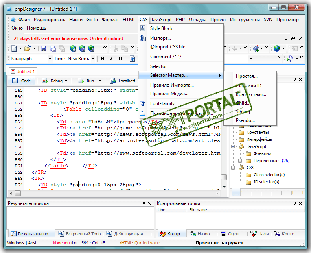311x253 pixels.
Task: Toggle Underline formatting
Action: pyautogui.click(x=120, y=59)
